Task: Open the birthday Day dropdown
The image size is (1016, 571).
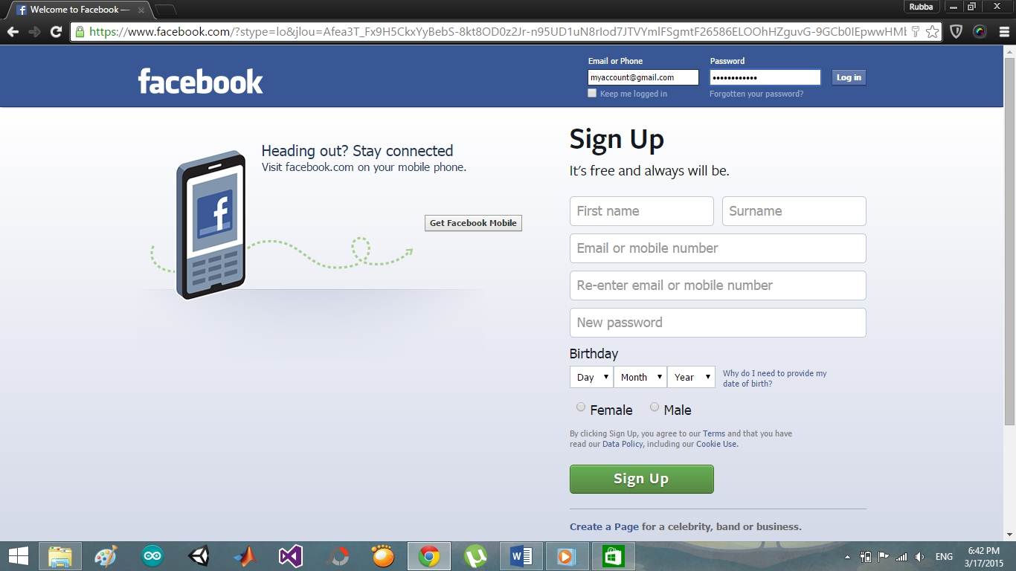Action: [x=591, y=377]
